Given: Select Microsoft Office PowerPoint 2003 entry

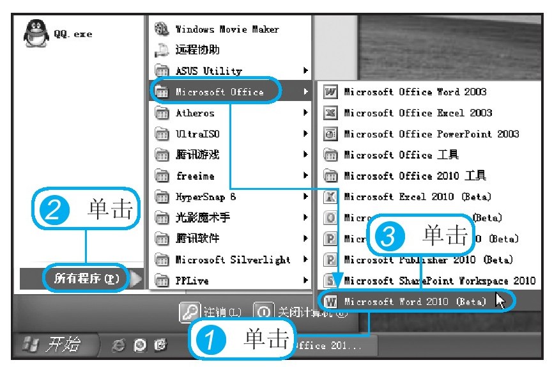Looking at the screenshot, I should click(429, 134).
